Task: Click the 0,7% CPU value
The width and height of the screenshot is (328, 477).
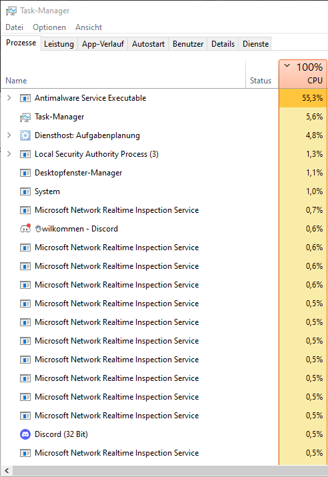Action: click(x=314, y=210)
